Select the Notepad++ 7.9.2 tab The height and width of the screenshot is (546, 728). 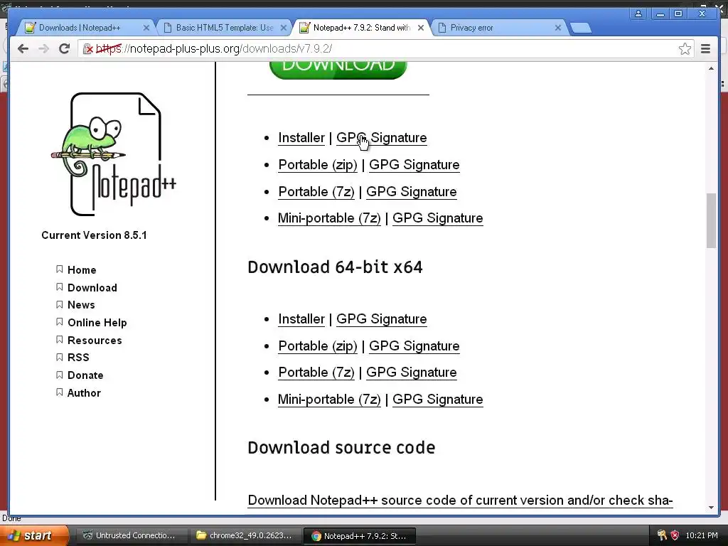[361, 28]
